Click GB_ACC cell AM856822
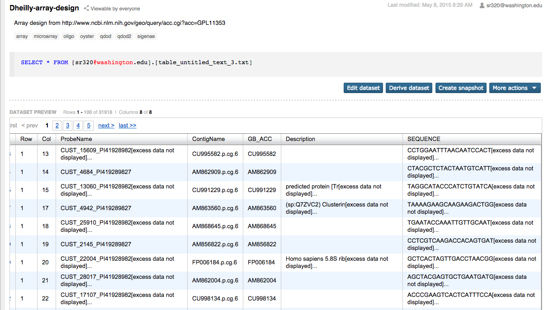This screenshot has width=544, height=310. (x=262, y=244)
